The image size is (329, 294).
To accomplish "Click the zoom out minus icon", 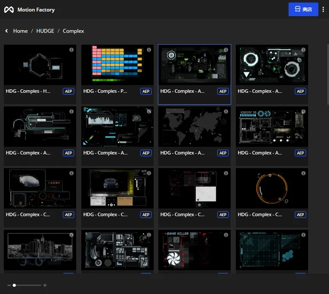I will [9, 285].
